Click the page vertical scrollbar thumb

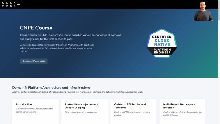point(219,11)
